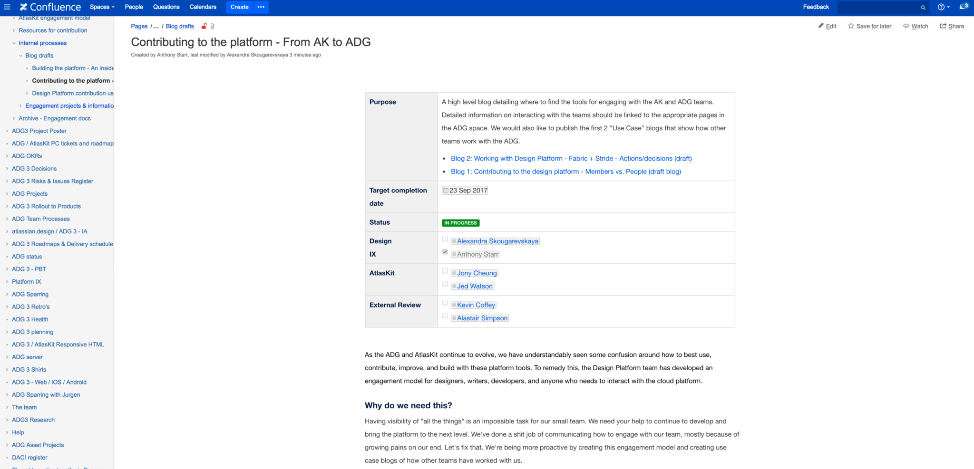This screenshot has height=469, width=974.
Task: Open ADG Sparring with Jurgen page
Action: [x=46, y=395]
